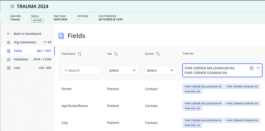Open the Tab filter Select dropdown

point(123,70)
